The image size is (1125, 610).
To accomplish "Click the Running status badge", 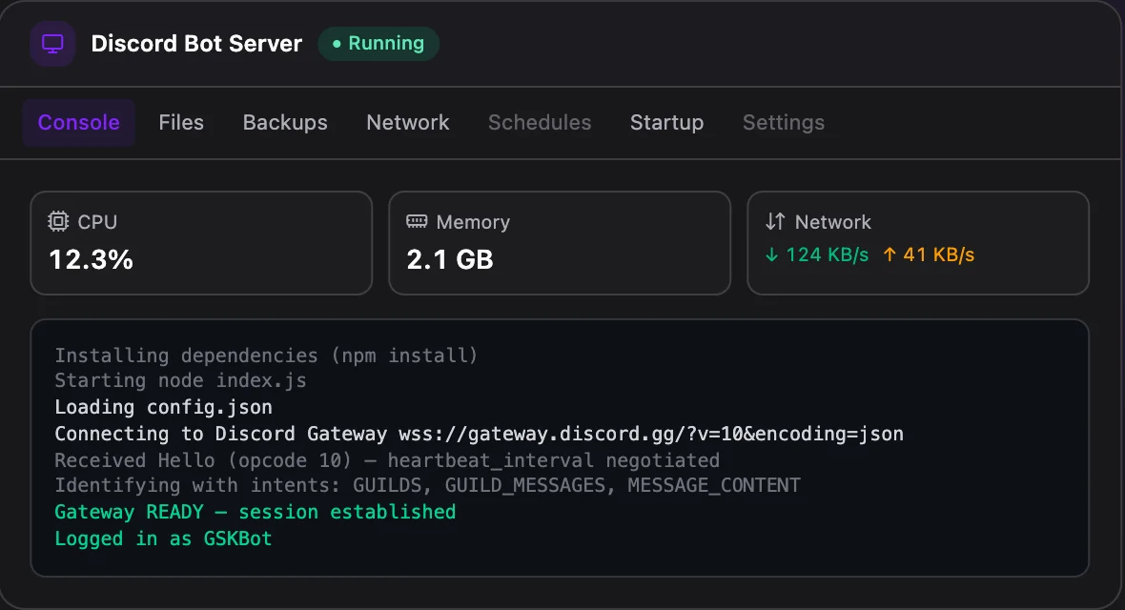I will [378, 44].
